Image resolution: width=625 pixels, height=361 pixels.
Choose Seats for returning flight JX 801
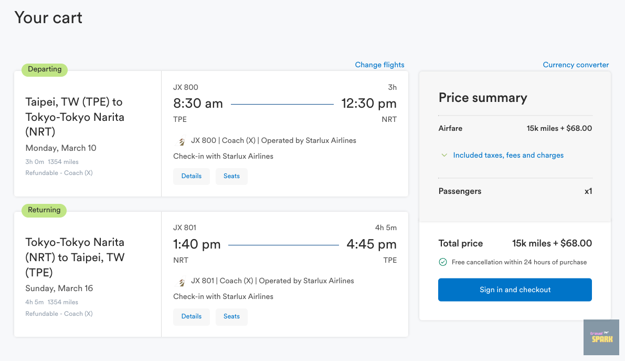coord(231,317)
